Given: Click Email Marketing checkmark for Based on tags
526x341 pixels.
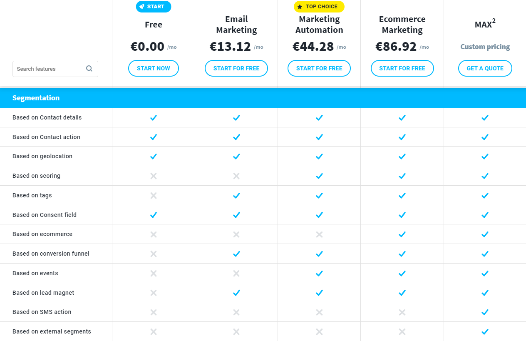Looking at the screenshot, I should tap(236, 196).
